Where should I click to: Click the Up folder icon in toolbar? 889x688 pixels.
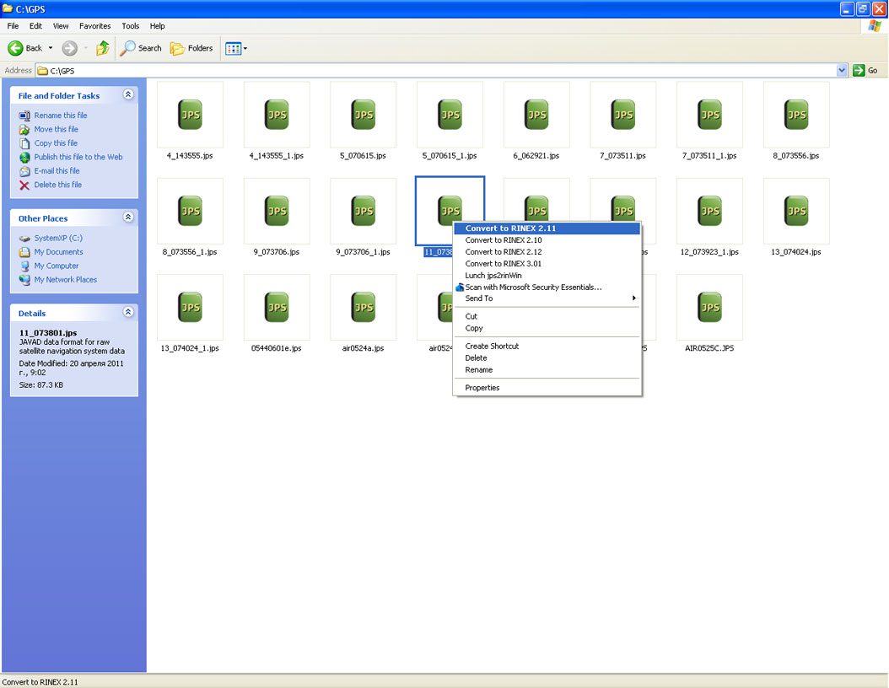(x=102, y=48)
